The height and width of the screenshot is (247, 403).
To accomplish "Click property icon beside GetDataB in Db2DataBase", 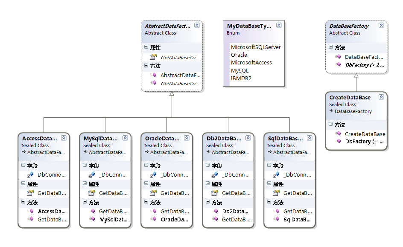I will (x=215, y=192).
